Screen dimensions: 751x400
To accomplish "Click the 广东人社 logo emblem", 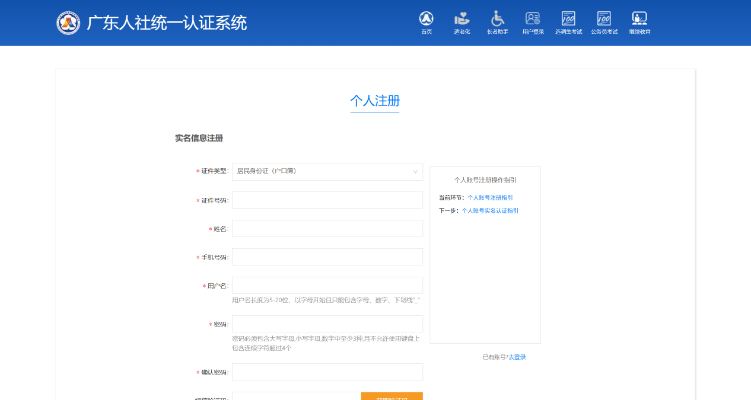I will 68,23.
